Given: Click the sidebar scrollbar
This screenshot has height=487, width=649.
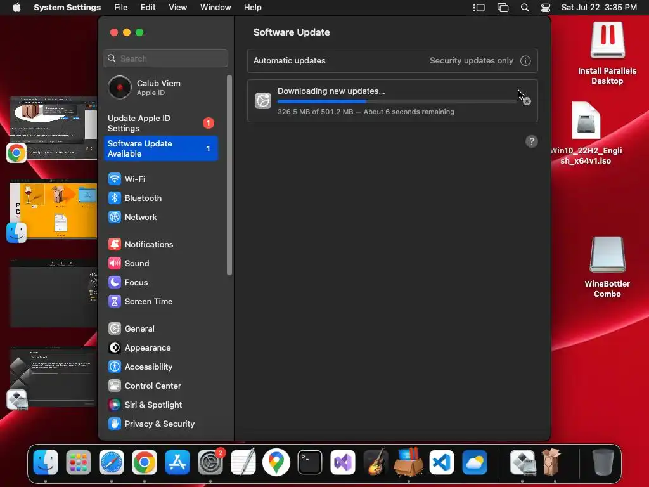Looking at the screenshot, I should click(x=229, y=175).
